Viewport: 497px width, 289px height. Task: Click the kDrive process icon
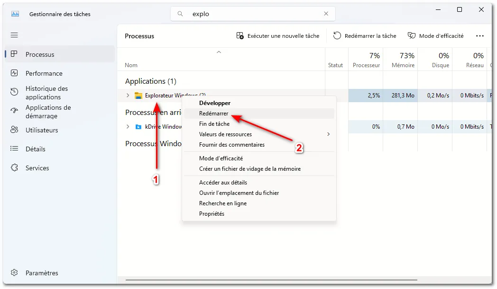pyautogui.click(x=138, y=127)
